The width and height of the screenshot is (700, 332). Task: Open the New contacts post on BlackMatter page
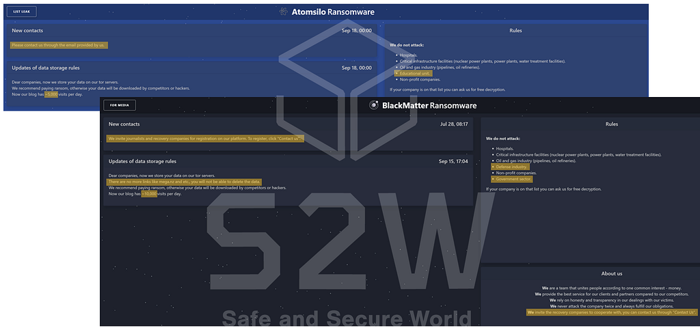288,133
